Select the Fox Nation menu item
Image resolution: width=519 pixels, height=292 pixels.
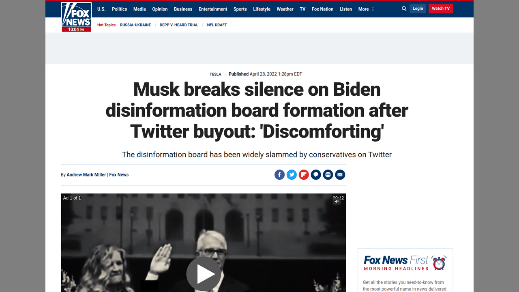pos(322,9)
